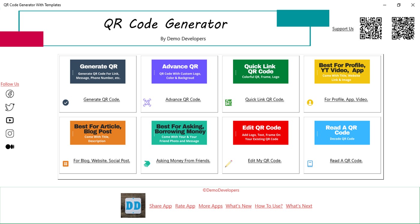Open the Instagram follow icon
This screenshot has height=224, width=420.
[x=10, y=134]
